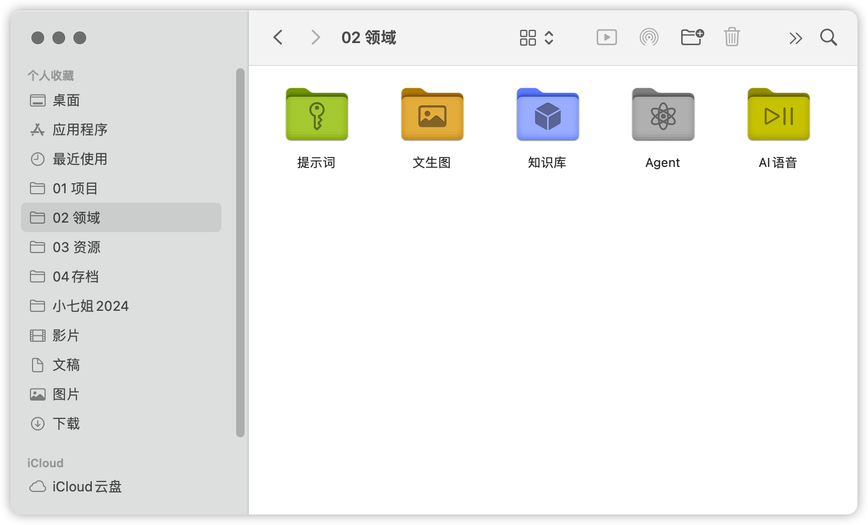Open 下载 downloads in the sidebar

coord(66,424)
